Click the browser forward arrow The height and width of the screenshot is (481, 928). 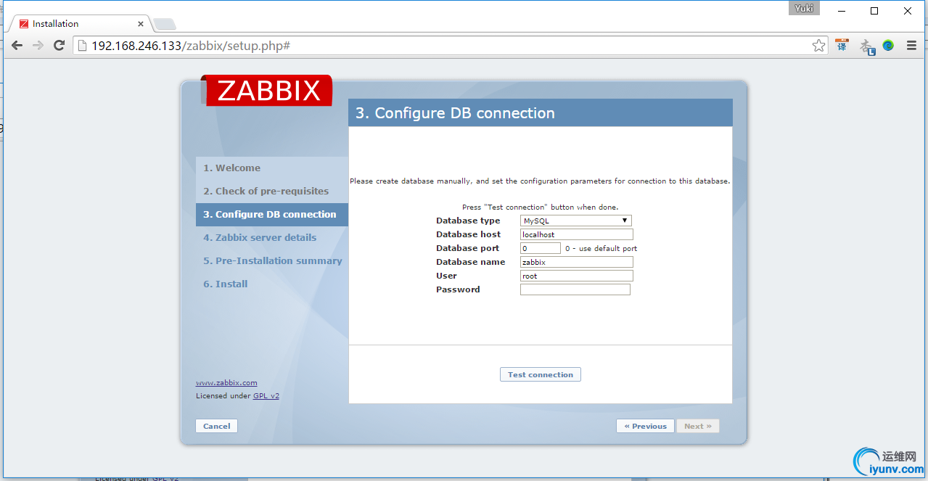[x=38, y=45]
